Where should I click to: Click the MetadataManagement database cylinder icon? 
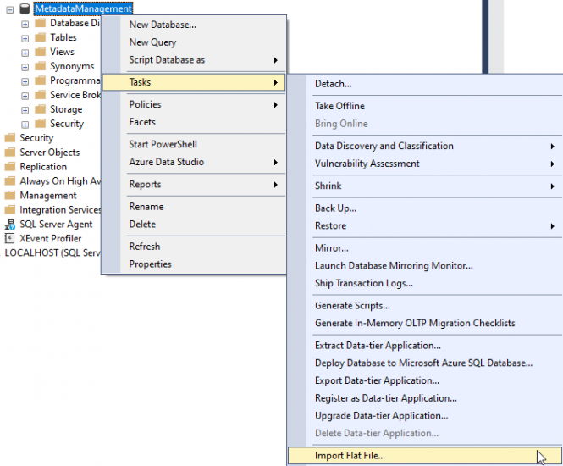point(25,8)
